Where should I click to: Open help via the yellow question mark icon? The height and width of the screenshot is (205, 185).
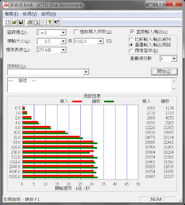pos(50,22)
